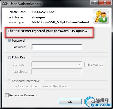Expand the Browse button arrow menu

point(103,65)
